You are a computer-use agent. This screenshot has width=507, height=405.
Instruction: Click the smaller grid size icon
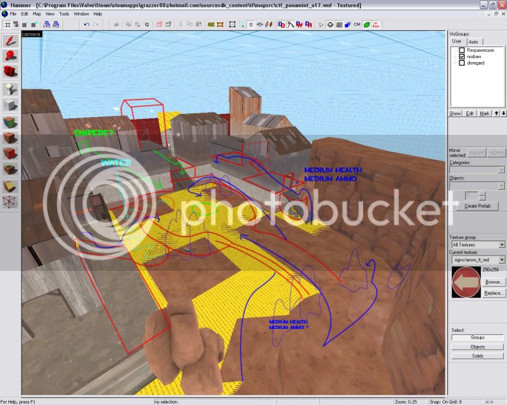click(x=25, y=25)
